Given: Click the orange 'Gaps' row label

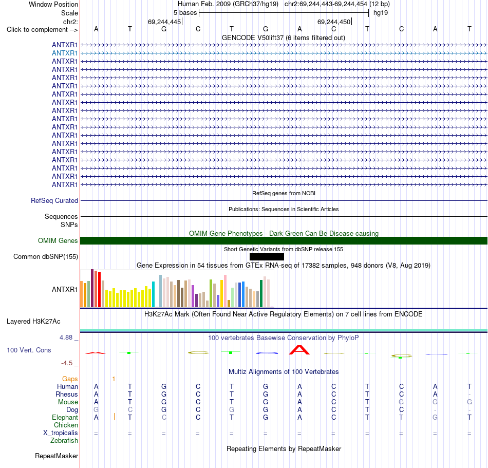Looking at the screenshot, I should [x=70, y=379].
